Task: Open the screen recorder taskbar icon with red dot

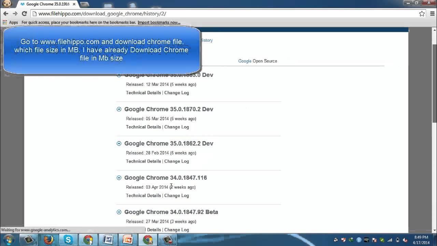Action: click(167, 240)
